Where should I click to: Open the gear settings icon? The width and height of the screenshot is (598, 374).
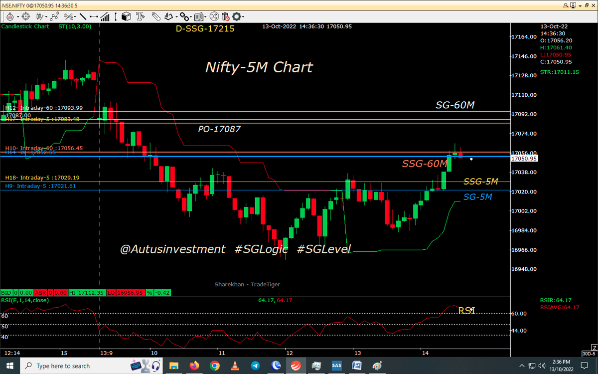pyautogui.click(x=236, y=16)
